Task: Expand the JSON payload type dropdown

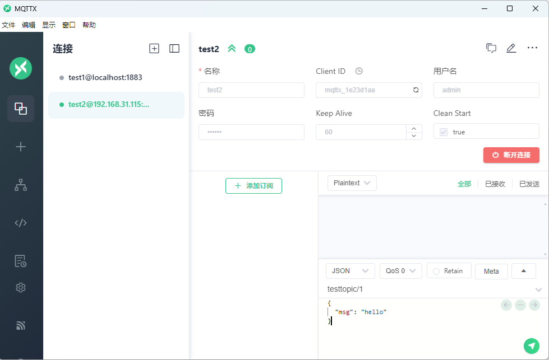Action: point(350,271)
